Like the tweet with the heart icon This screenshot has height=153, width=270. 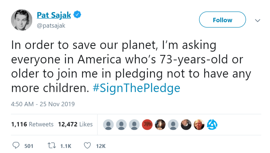click(x=87, y=146)
